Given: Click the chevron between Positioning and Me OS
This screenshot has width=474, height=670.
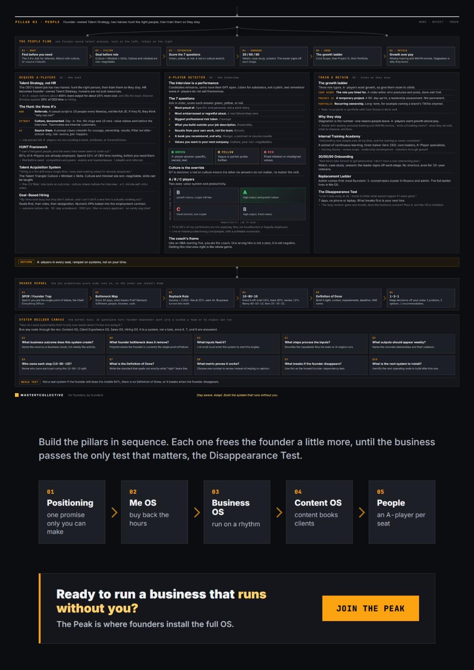Looking at the screenshot, I should tap(114, 512).
